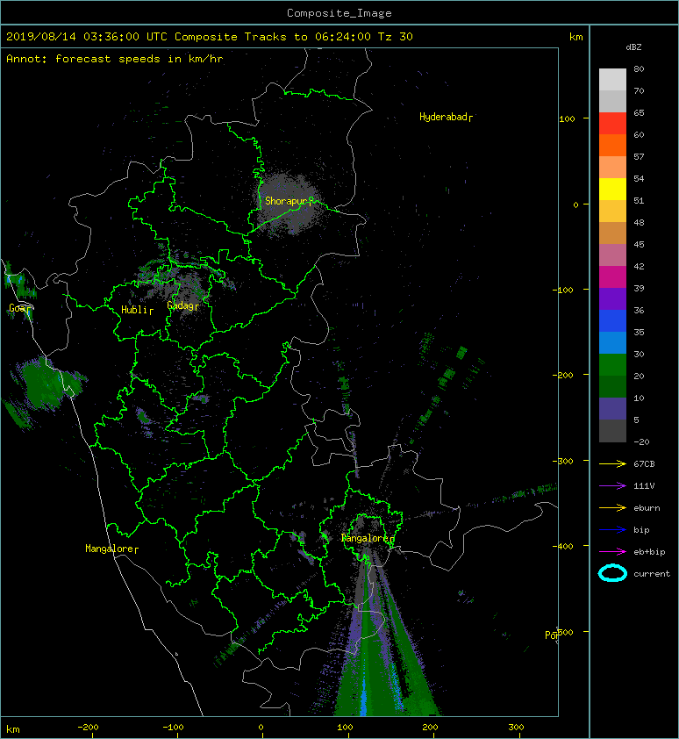Click the 2019/08/14 03:36:00 UTC timestamp
The image size is (679, 739).
[x=87, y=37]
